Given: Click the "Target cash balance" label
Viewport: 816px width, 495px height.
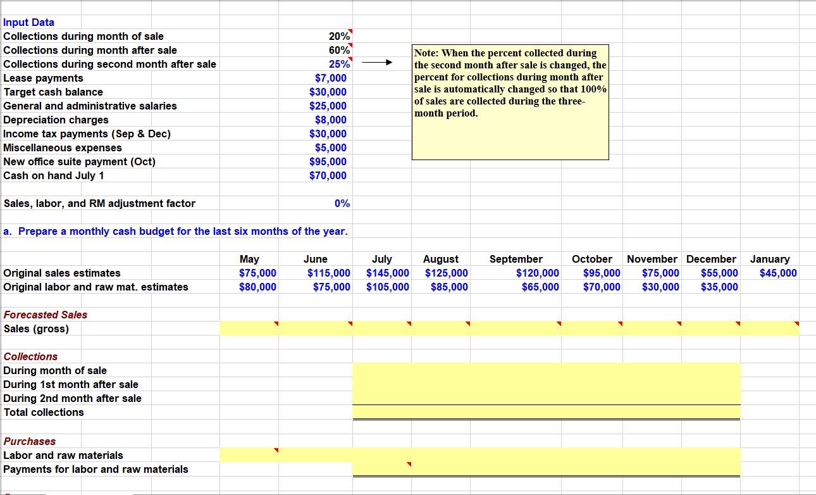Looking at the screenshot, I should coord(53,92).
